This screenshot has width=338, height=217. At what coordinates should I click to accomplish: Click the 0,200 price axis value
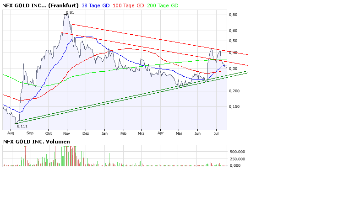pyautogui.click(x=234, y=91)
